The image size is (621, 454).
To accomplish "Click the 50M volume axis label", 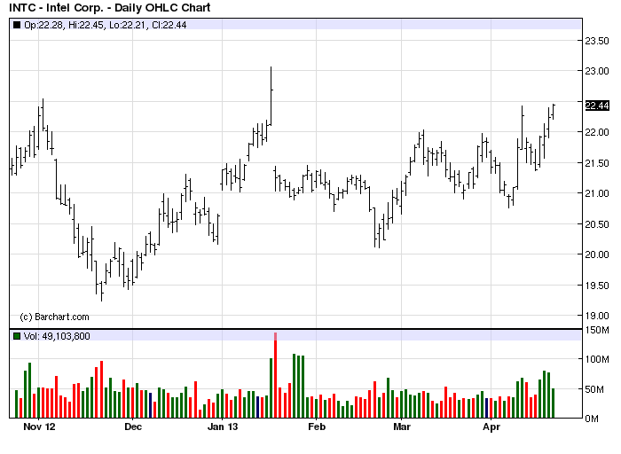I will [594, 389].
